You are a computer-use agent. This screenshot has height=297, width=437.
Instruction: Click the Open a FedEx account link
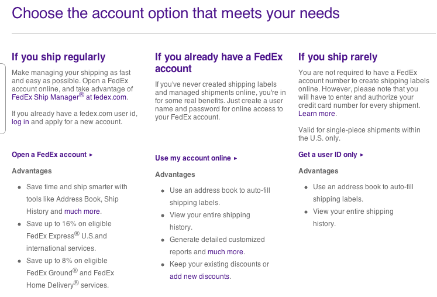pyautogui.click(x=49, y=155)
